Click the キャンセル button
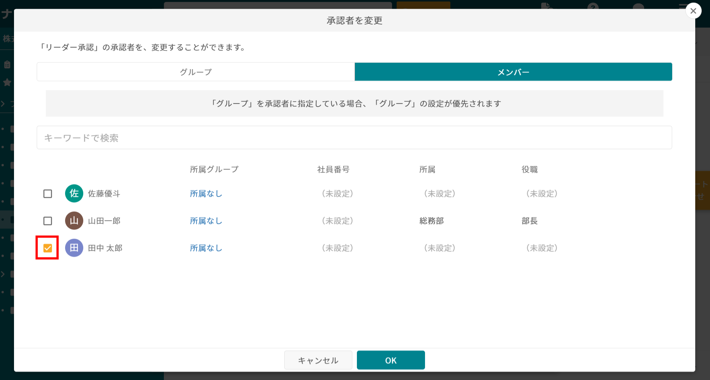The width and height of the screenshot is (710, 380). tap(318, 360)
